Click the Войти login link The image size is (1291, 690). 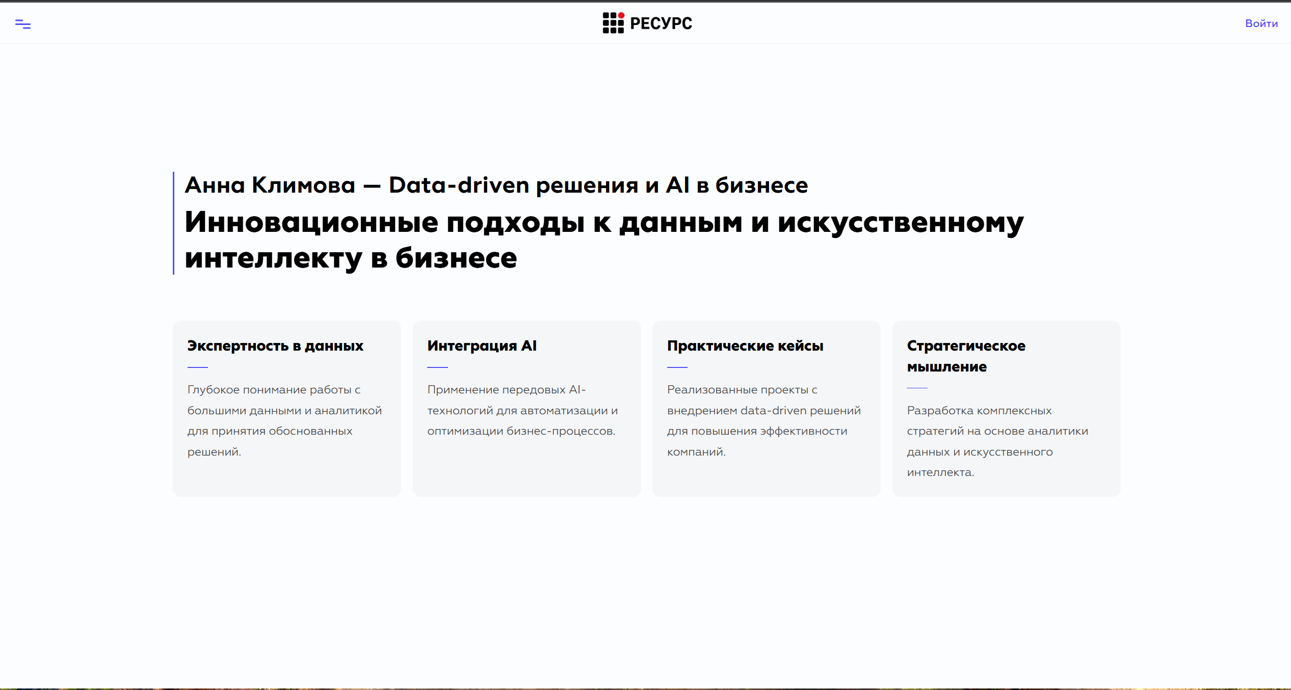tap(1261, 23)
